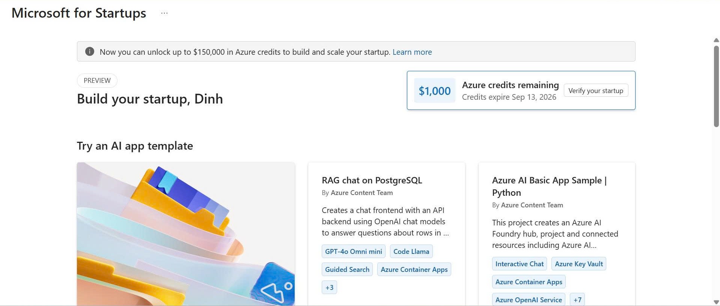
Task: Select the Code Llama tag
Action: (x=411, y=252)
